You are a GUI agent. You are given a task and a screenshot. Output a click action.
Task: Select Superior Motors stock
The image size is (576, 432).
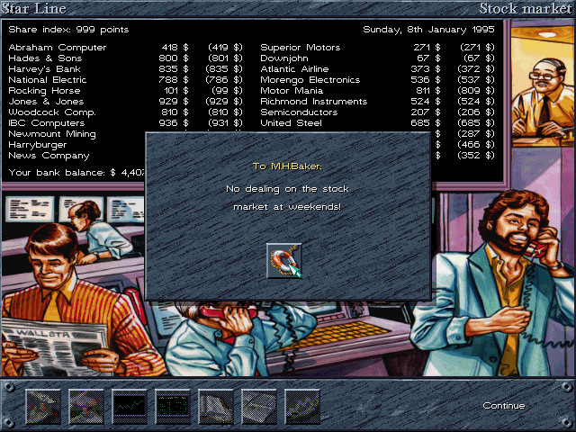click(x=377, y=48)
